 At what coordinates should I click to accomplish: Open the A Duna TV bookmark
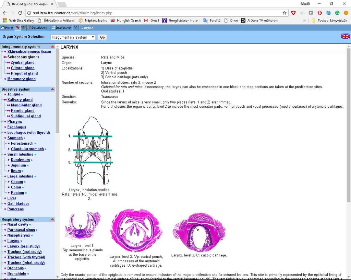point(260,20)
